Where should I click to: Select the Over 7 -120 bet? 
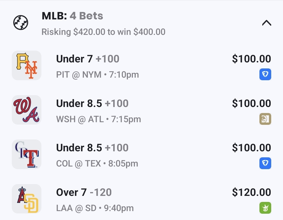(84, 192)
